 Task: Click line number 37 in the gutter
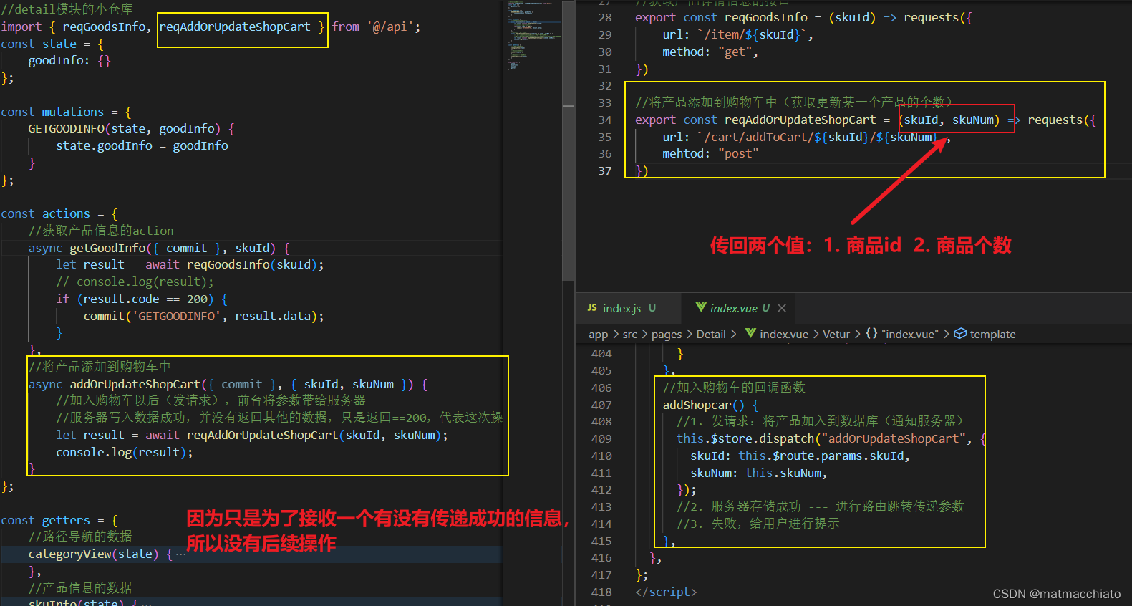pyautogui.click(x=605, y=171)
